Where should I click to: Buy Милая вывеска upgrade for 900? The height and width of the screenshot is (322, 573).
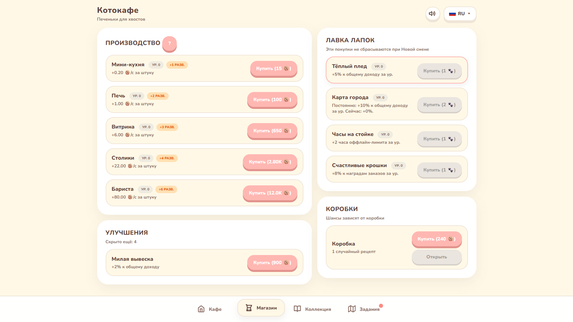click(x=272, y=263)
